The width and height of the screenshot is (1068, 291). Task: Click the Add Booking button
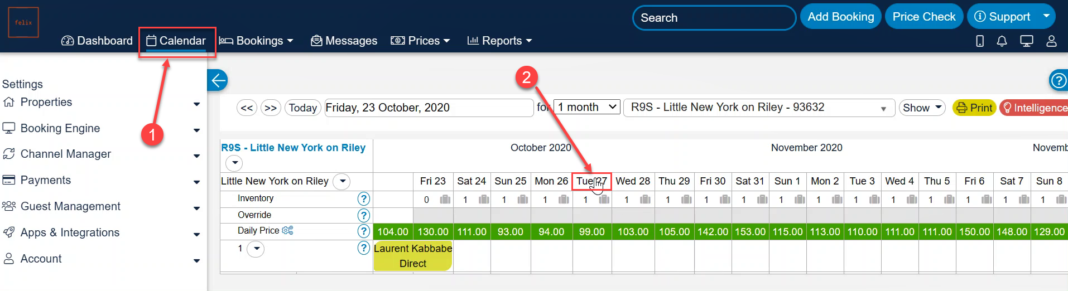point(840,17)
